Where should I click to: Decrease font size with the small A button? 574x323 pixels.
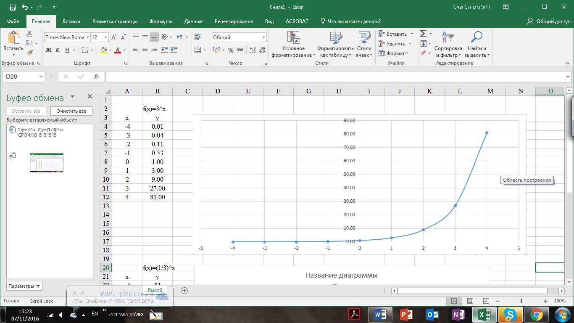[x=123, y=37]
